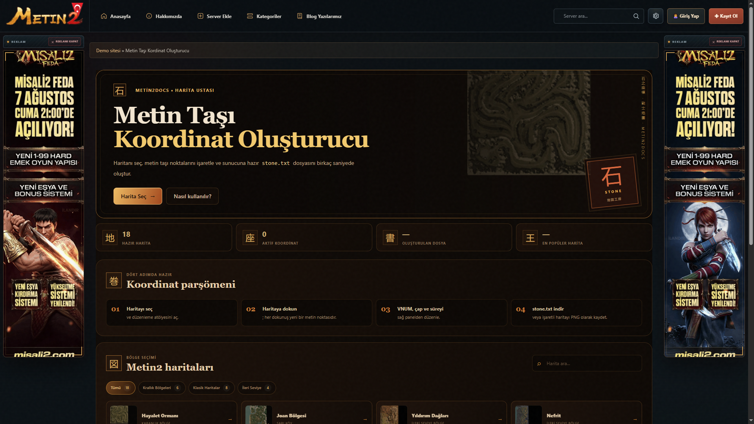Click the Nasıl kullanılır? button
The image size is (754, 424).
click(x=192, y=196)
